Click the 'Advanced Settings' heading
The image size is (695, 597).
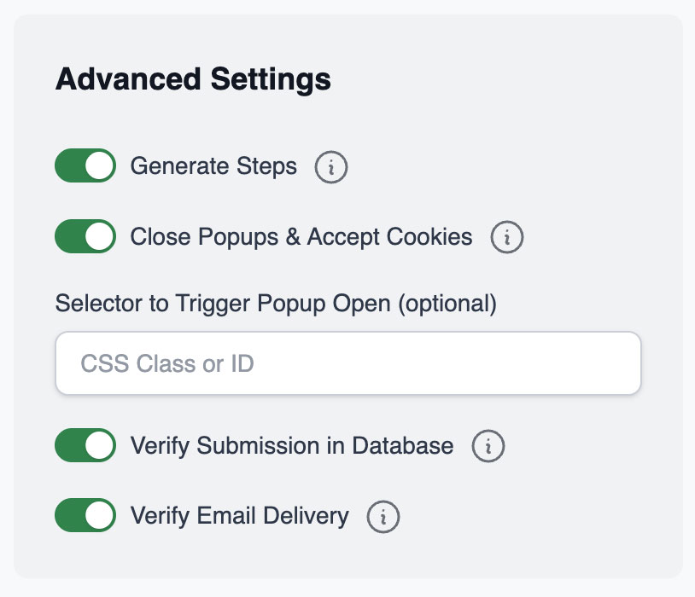193,79
